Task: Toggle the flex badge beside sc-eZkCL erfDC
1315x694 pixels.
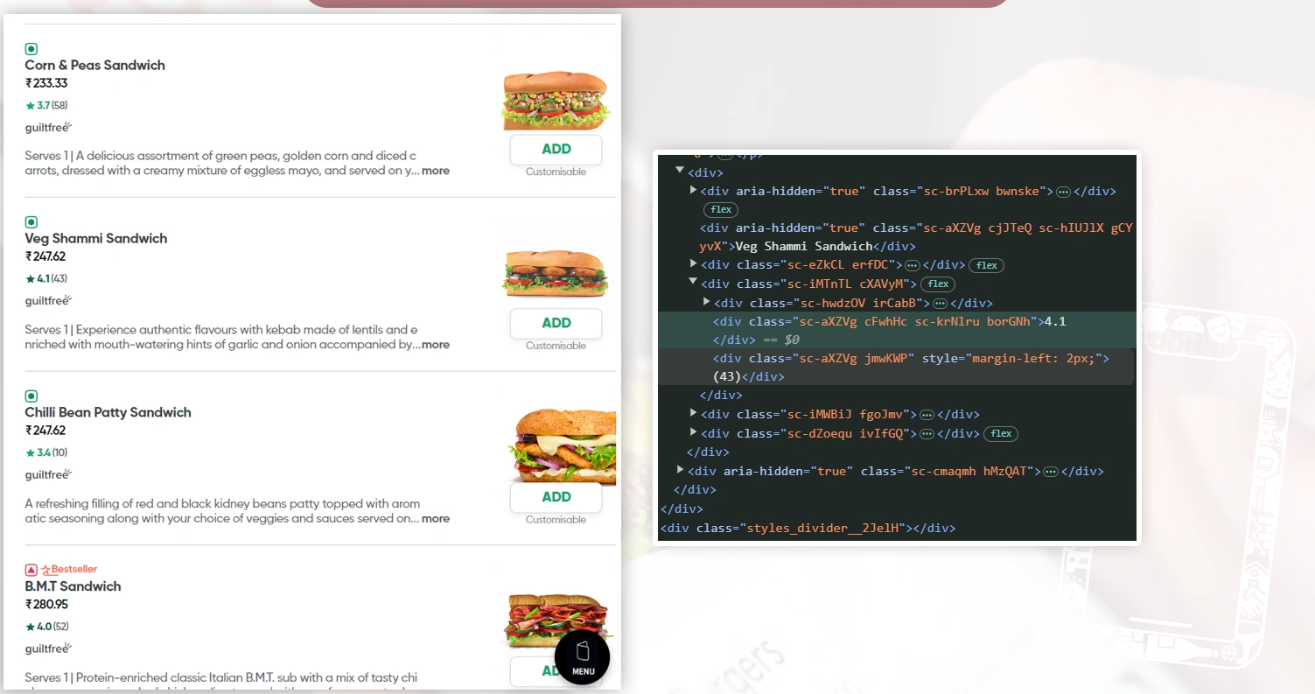Action: pyautogui.click(x=986, y=265)
